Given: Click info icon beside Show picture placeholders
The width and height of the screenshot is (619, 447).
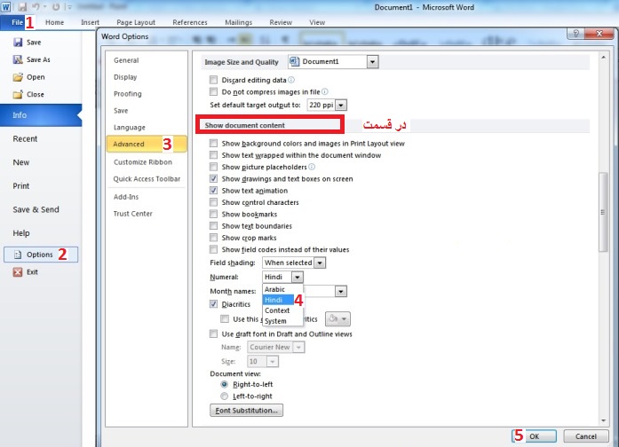Looking at the screenshot, I should point(312,167).
